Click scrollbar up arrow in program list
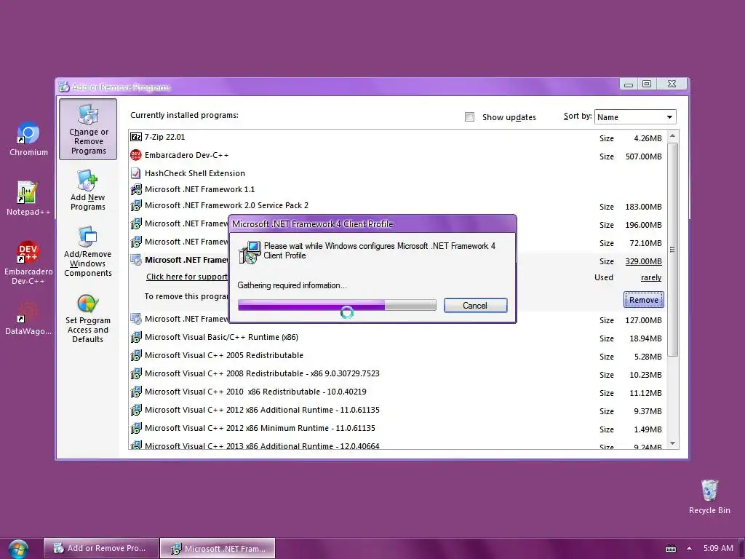 (672, 136)
